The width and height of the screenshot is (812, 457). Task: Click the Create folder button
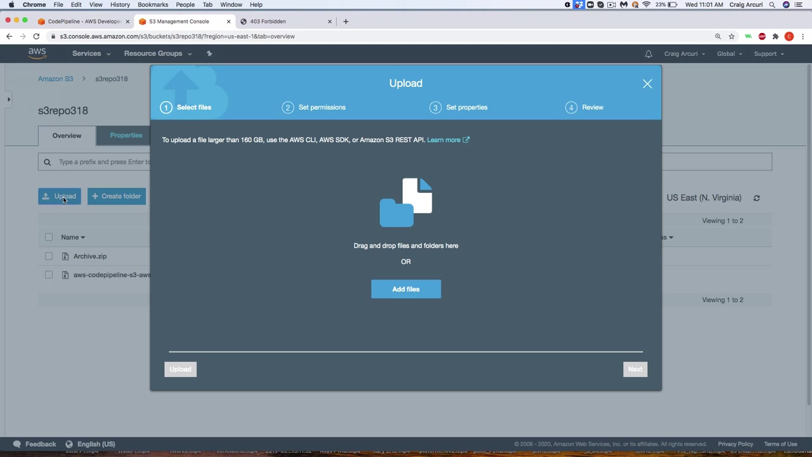coord(117,196)
